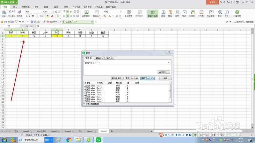Click the Find (查找) ribbon icon
255x143 pixels.
[x=220, y=12]
